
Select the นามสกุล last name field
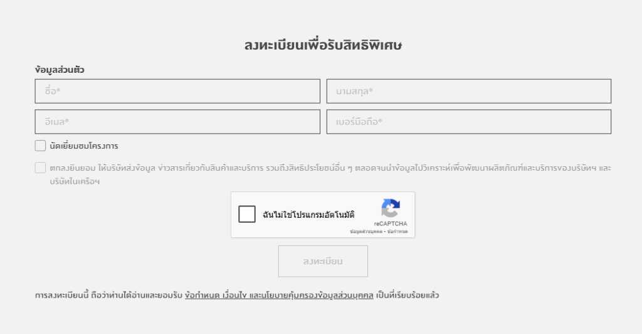coord(469,91)
